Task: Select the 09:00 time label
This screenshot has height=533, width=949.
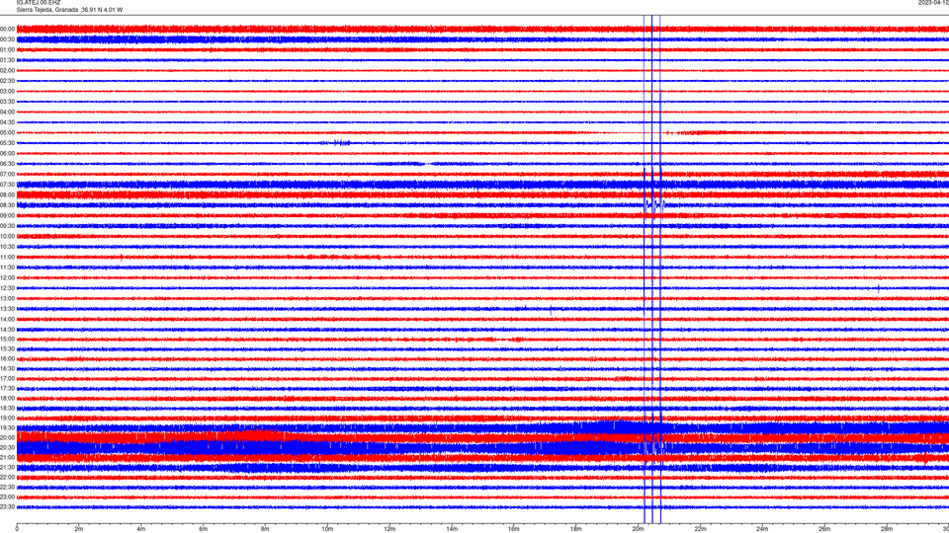Action: coord(7,216)
